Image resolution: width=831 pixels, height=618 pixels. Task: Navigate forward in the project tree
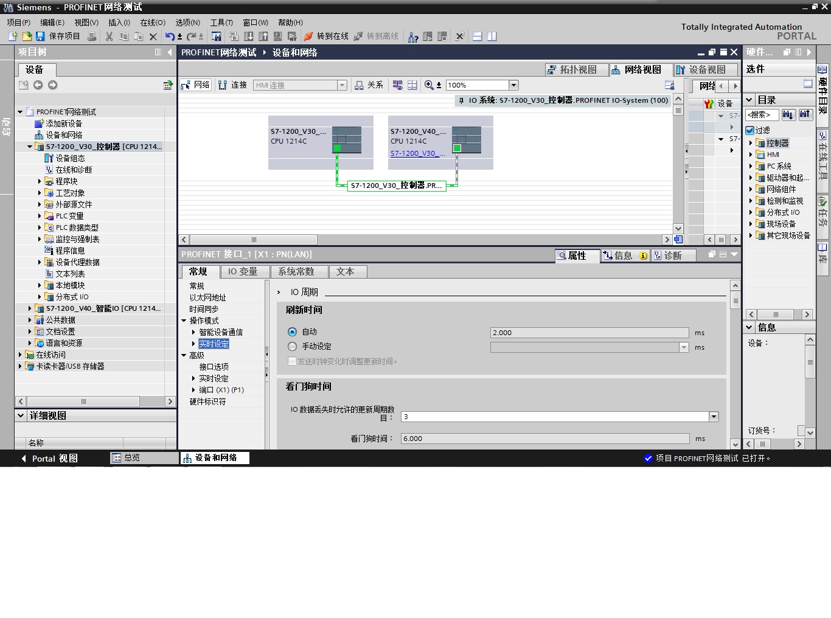[53, 85]
